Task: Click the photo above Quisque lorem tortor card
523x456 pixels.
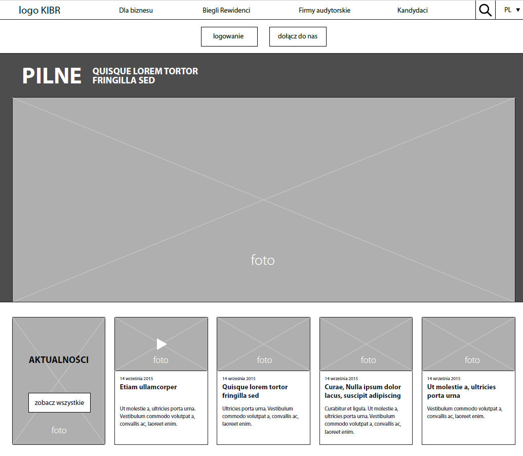Action: (263, 344)
